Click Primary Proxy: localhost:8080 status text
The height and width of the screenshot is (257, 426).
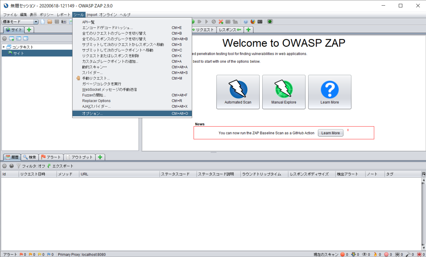pyautogui.click(x=82, y=255)
